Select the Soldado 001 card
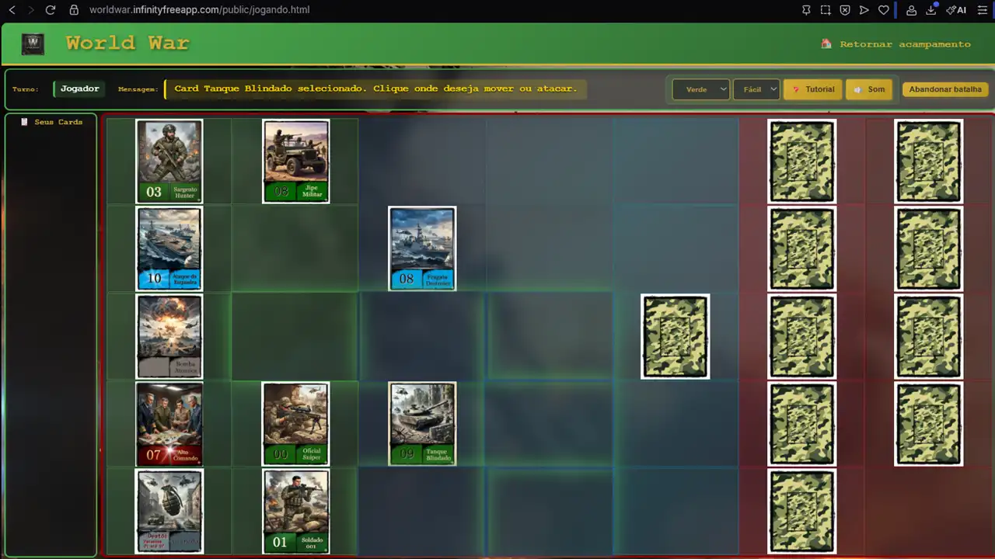995x559 pixels. tap(295, 511)
